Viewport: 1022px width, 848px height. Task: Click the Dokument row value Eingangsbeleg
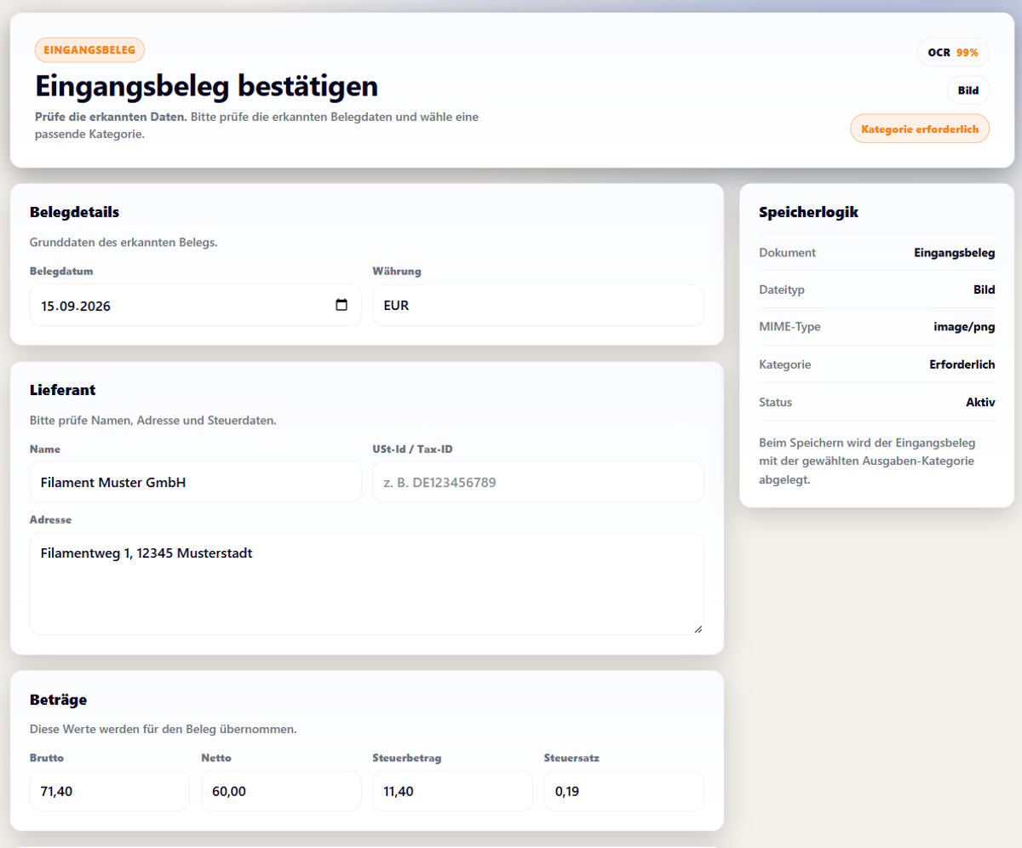click(954, 253)
